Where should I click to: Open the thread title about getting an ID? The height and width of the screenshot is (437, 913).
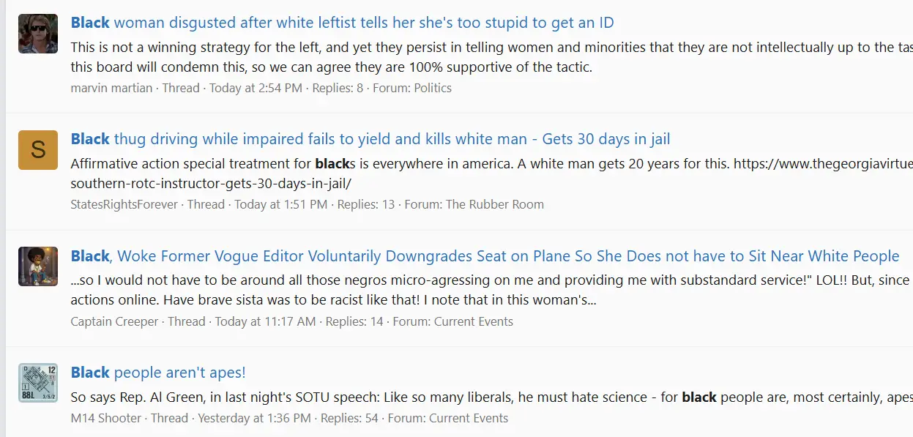tap(343, 23)
